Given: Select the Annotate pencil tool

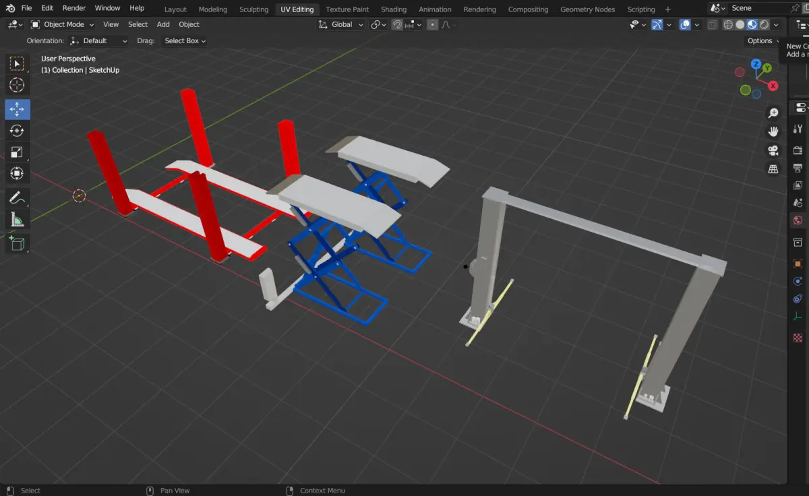Looking at the screenshot, I should tap(18, 198).
